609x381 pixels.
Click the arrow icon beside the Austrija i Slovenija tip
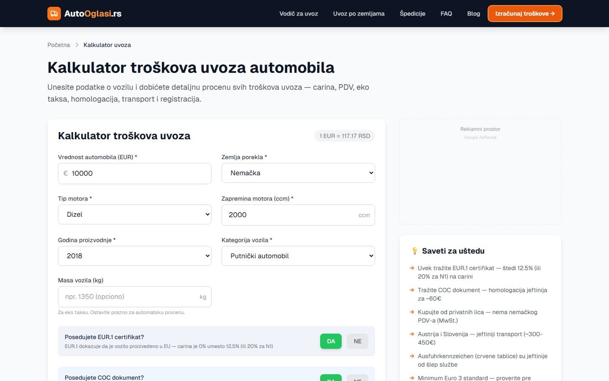click(412, 334)
